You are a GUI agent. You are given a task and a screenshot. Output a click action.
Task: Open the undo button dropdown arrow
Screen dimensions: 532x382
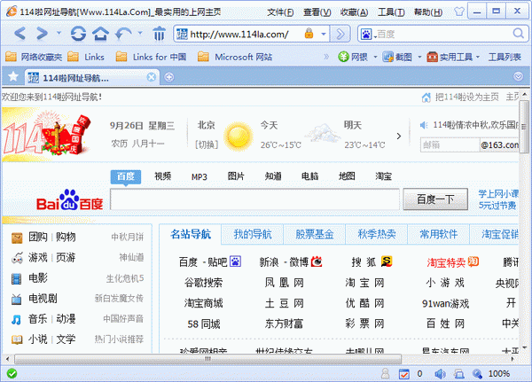tap(140, 33)
